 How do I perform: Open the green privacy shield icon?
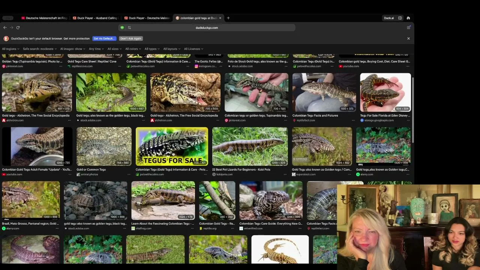click(x=122, y=27)
